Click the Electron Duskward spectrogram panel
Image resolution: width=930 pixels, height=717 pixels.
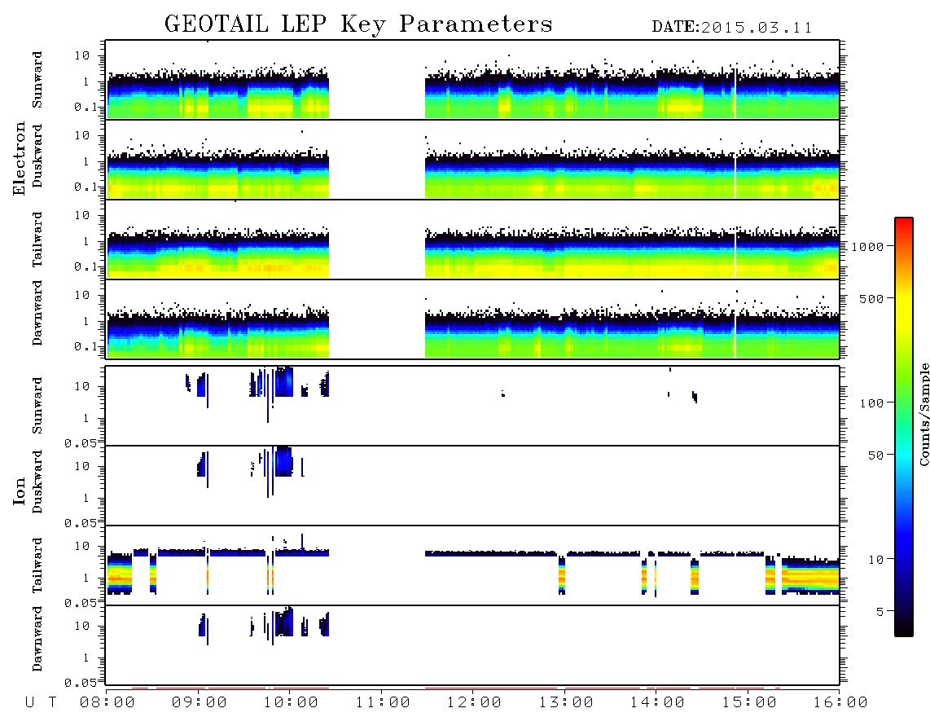472,159
